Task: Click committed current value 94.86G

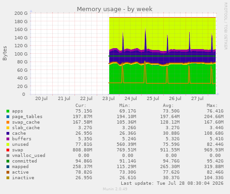Action: pos(84,161)
